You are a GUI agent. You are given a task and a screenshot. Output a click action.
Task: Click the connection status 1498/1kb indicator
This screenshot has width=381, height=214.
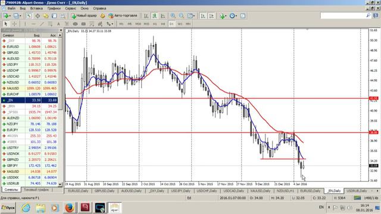coord(366,198)
